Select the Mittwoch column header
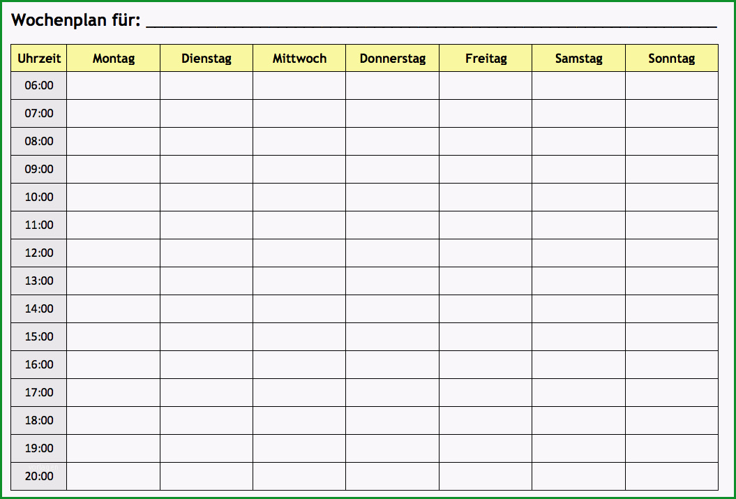The height and width of the screenshot is (499, 736). coord(299,58)
